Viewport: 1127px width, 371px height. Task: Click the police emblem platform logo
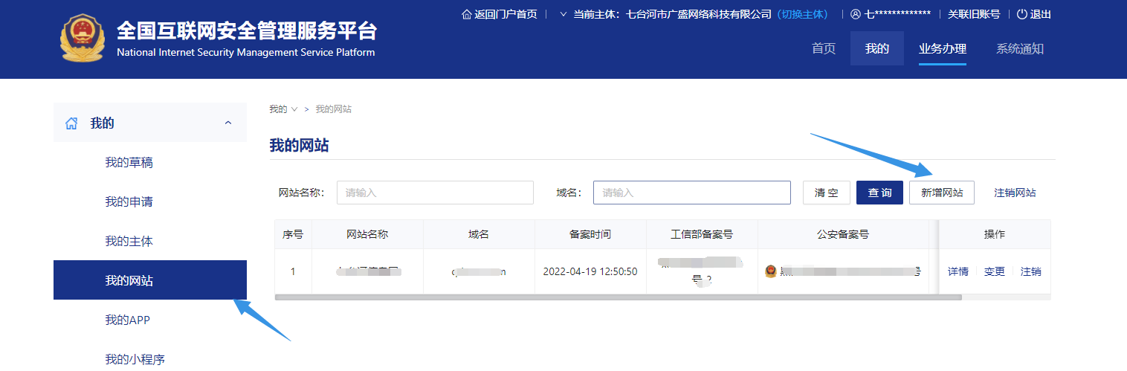[x=83, y=38]
